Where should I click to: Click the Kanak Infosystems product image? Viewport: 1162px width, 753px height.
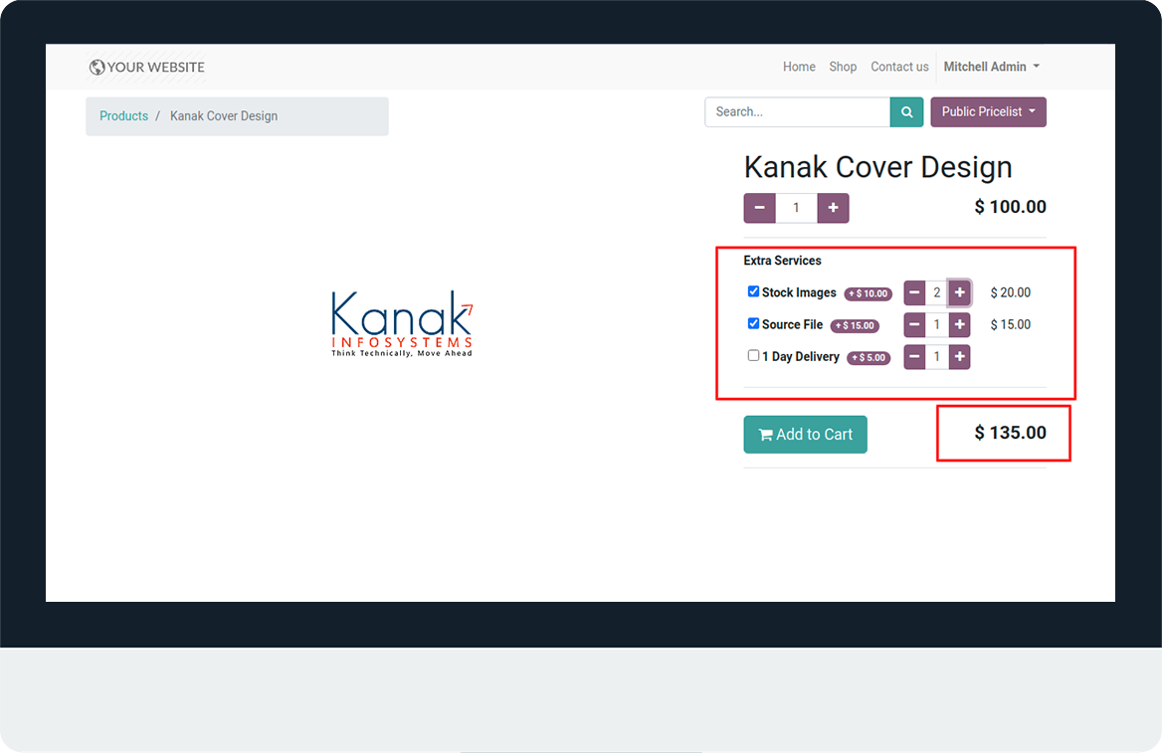click(x=402, y=324)
